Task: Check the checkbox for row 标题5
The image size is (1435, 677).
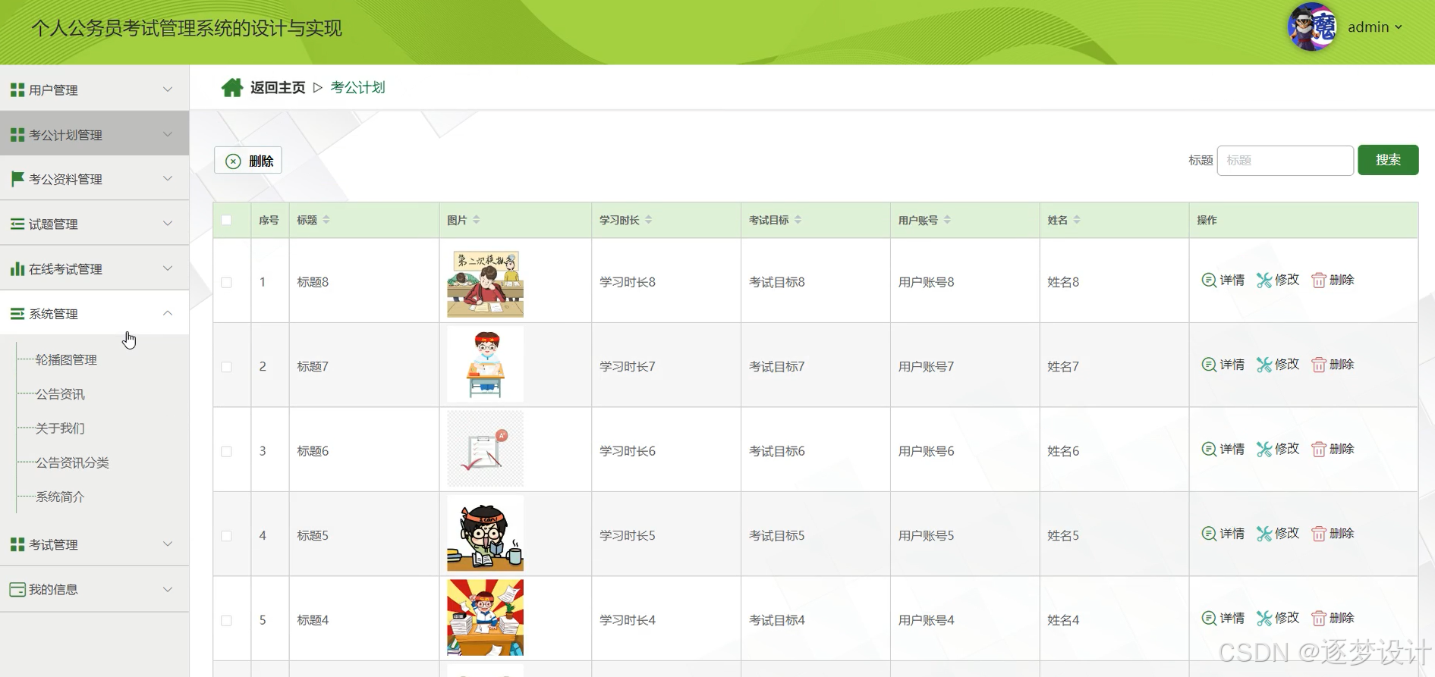Action: click(226, 536)
